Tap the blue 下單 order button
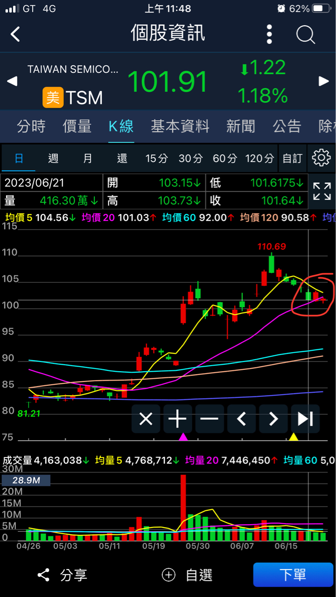The image size is (336, 597). tap(293, 575)
